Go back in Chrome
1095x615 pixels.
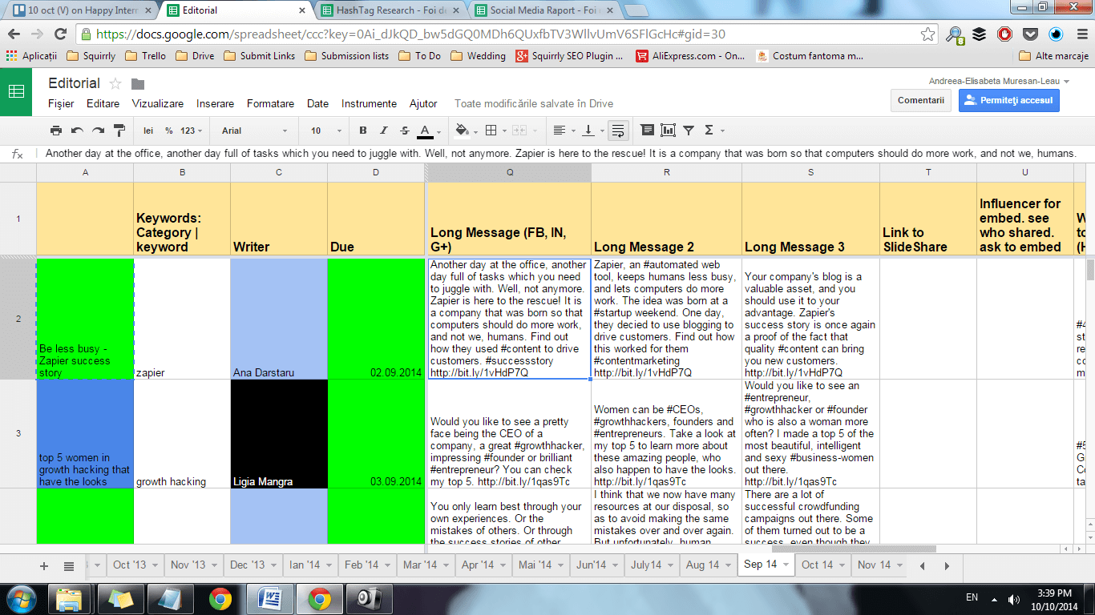pos(14,34)
